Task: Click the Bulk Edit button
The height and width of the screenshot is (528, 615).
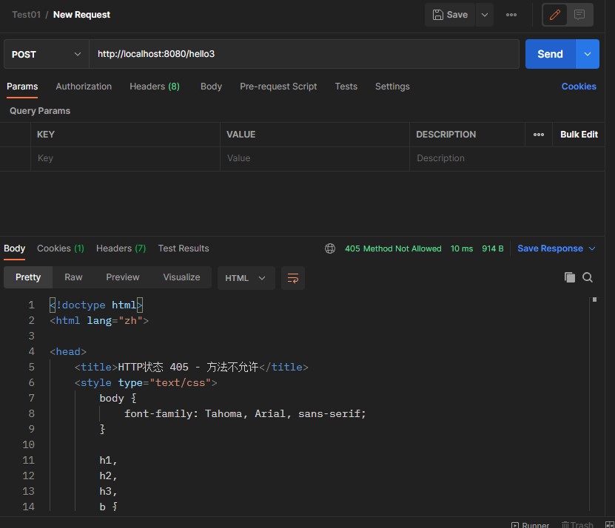Action: [579, 135]
